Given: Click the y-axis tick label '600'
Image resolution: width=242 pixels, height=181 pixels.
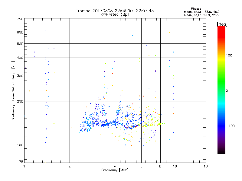Looking at the screenshot, I should 20,32.
